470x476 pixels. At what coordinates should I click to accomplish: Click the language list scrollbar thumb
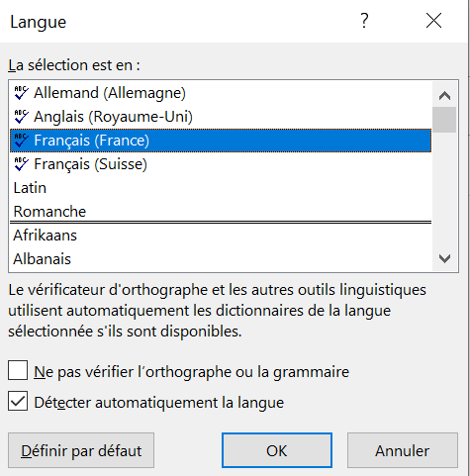click(x=444, y=120)
